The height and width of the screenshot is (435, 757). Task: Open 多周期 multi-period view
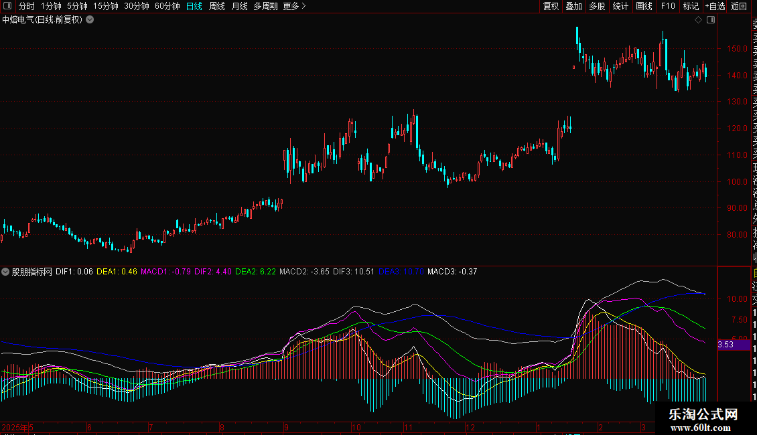(265, 6)
